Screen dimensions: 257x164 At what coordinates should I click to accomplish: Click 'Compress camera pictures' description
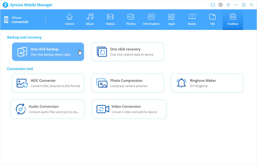129,86
